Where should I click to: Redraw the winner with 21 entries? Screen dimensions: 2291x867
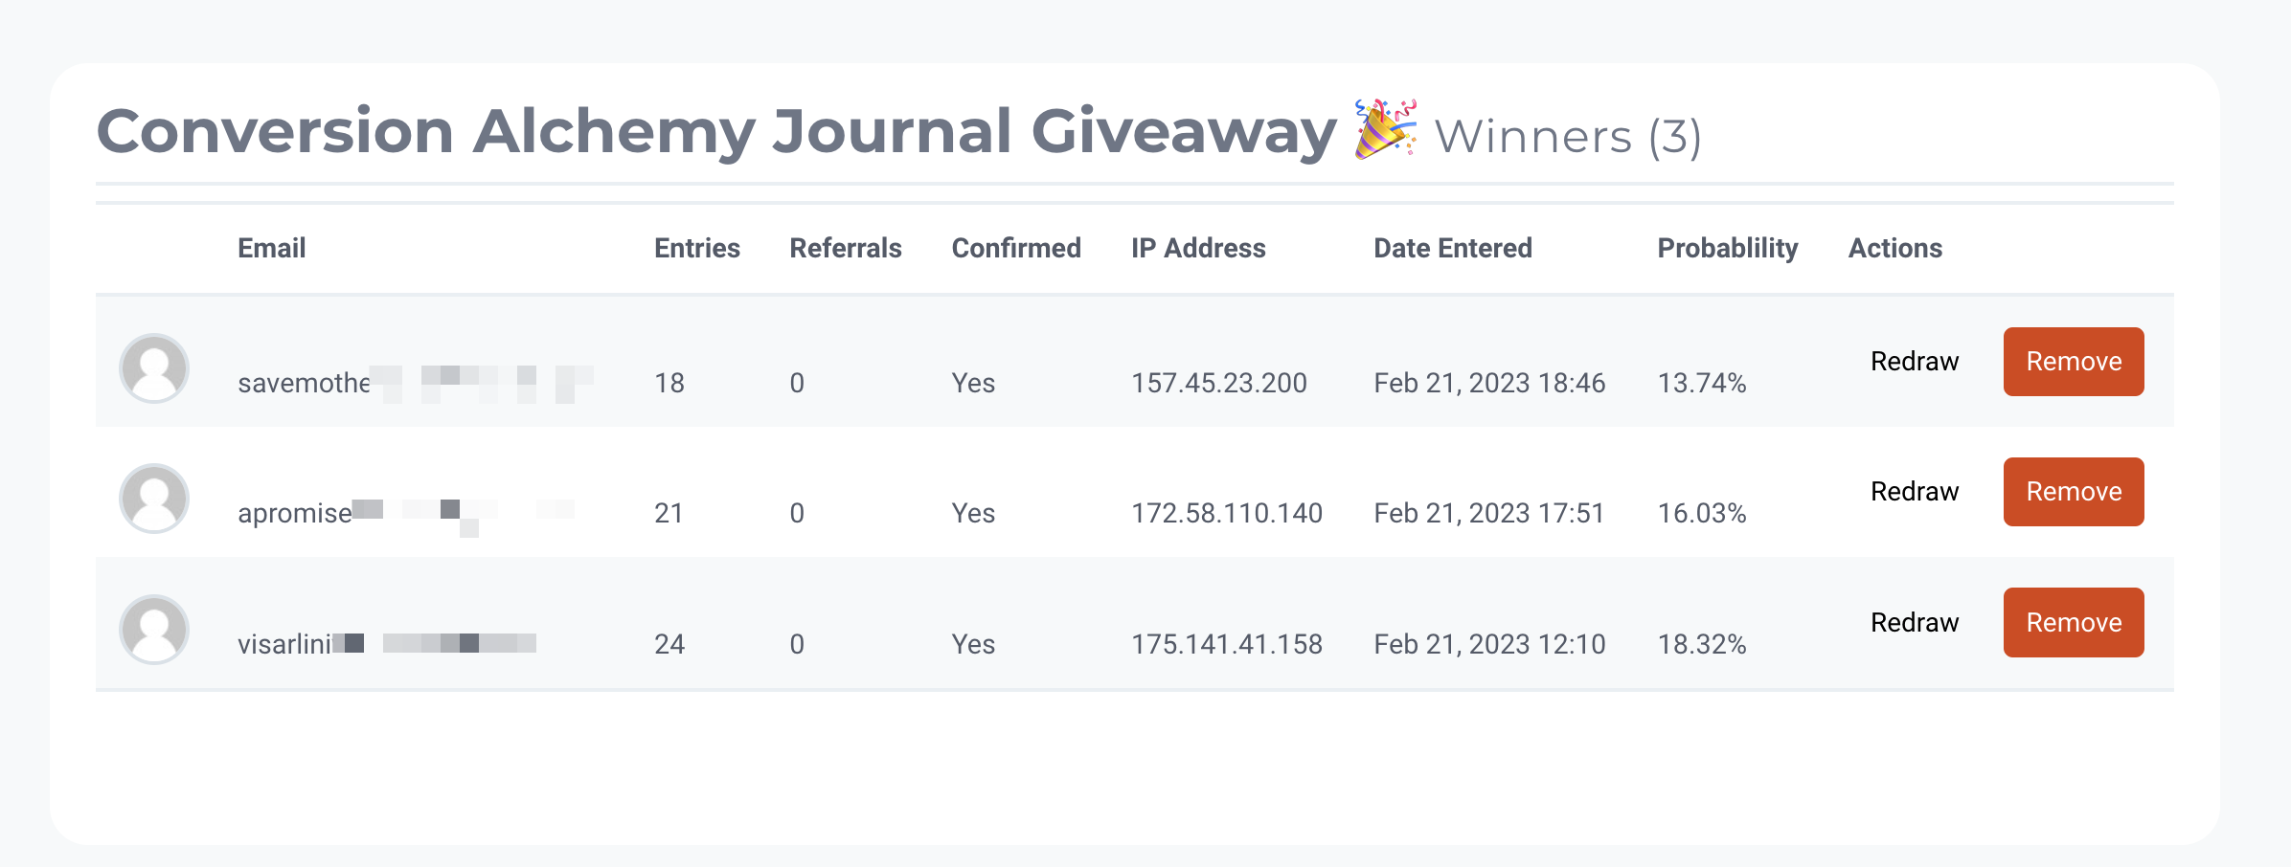1915,492
